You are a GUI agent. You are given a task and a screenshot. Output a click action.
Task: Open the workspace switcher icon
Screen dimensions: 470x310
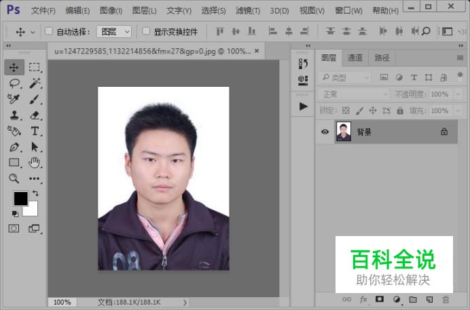pyautogui.click(x=447, y=31)
